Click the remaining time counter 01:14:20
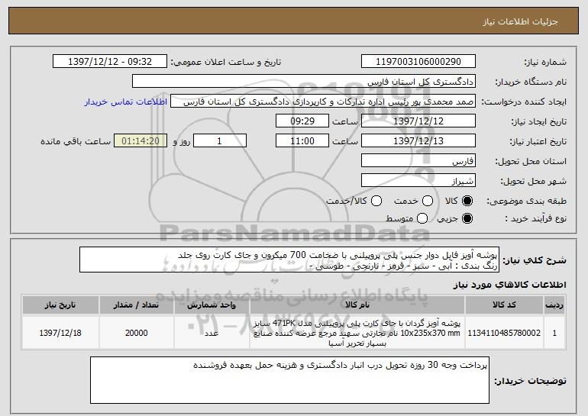The width and height of the screenshot is (588, 416). (x=141, y=141)
